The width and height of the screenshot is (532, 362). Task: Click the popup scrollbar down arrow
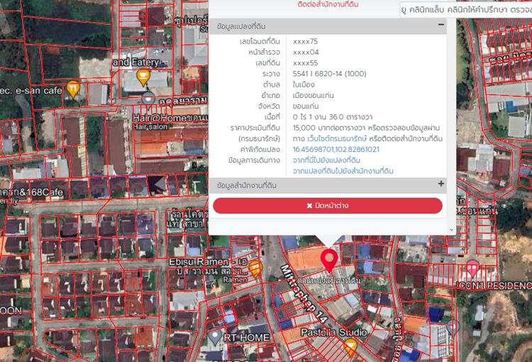tap(452, 230)
